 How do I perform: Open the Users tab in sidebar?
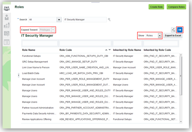click(x=7, y=17)
